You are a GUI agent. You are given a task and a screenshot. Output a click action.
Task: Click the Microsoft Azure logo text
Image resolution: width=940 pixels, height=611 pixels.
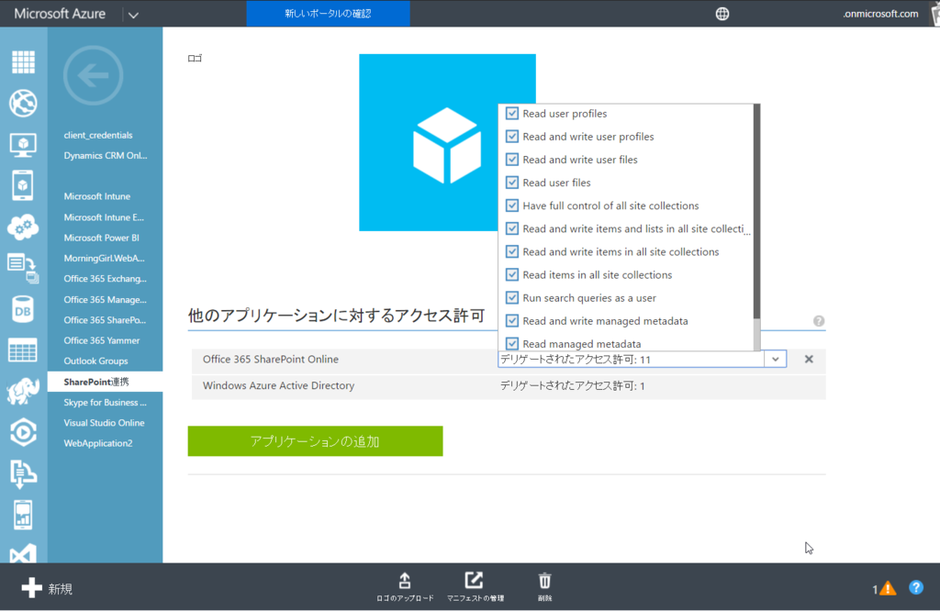tap(60, 13)
